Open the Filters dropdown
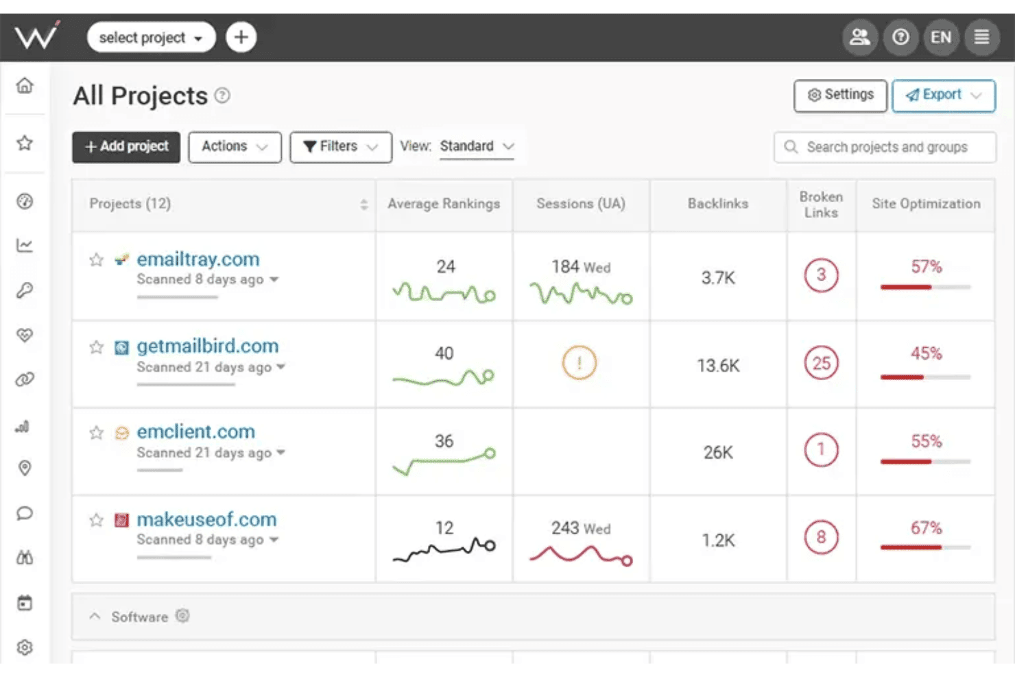The image size is (1015, 677). pos(340,147)
